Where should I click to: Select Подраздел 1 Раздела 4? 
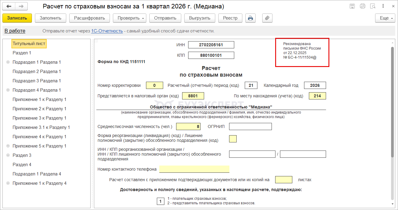tap(37, 174)
